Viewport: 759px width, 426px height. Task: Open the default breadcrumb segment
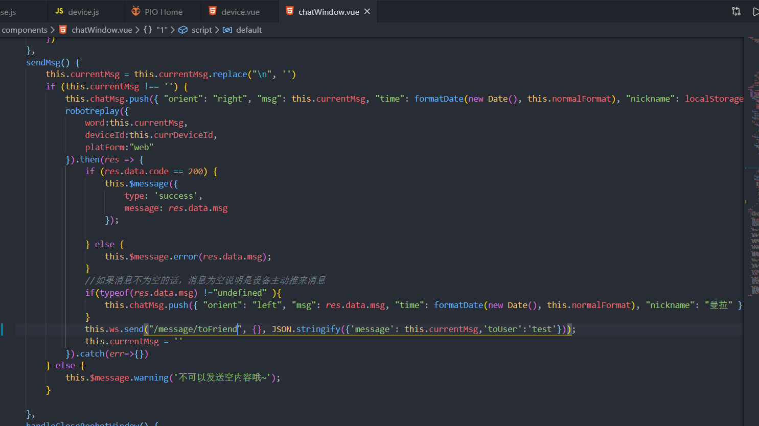[x=249, y=30]
